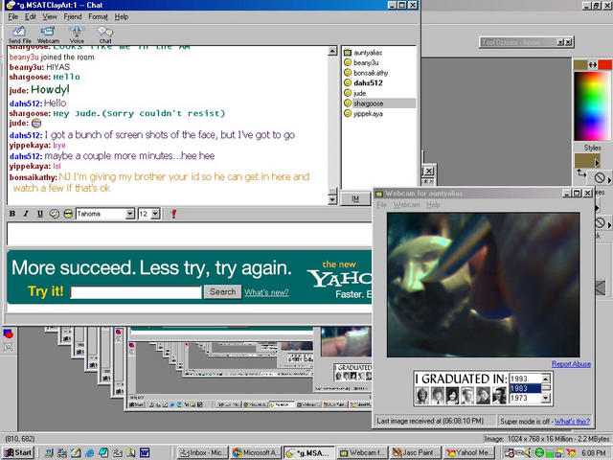
Task: Open the File menu in webcam window
Action: tap(381, 204)
